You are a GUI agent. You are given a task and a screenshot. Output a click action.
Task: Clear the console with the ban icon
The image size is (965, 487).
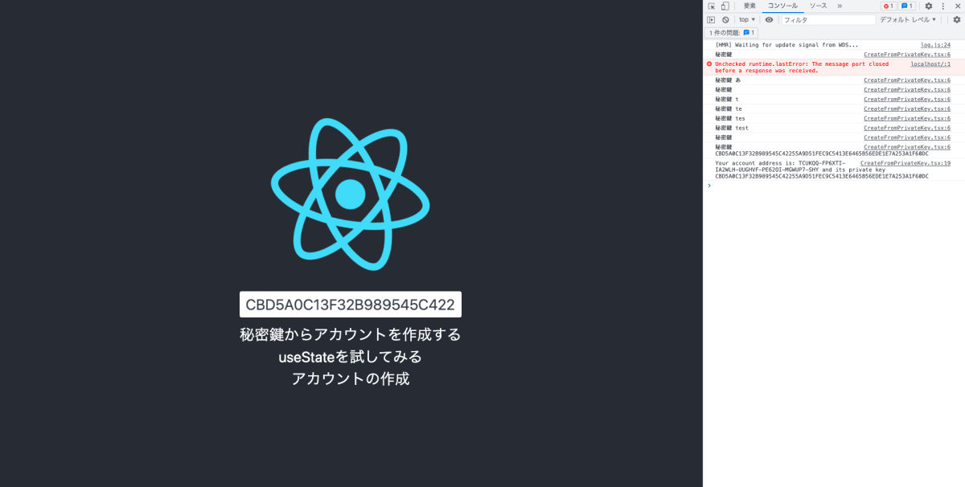point(725,19)
